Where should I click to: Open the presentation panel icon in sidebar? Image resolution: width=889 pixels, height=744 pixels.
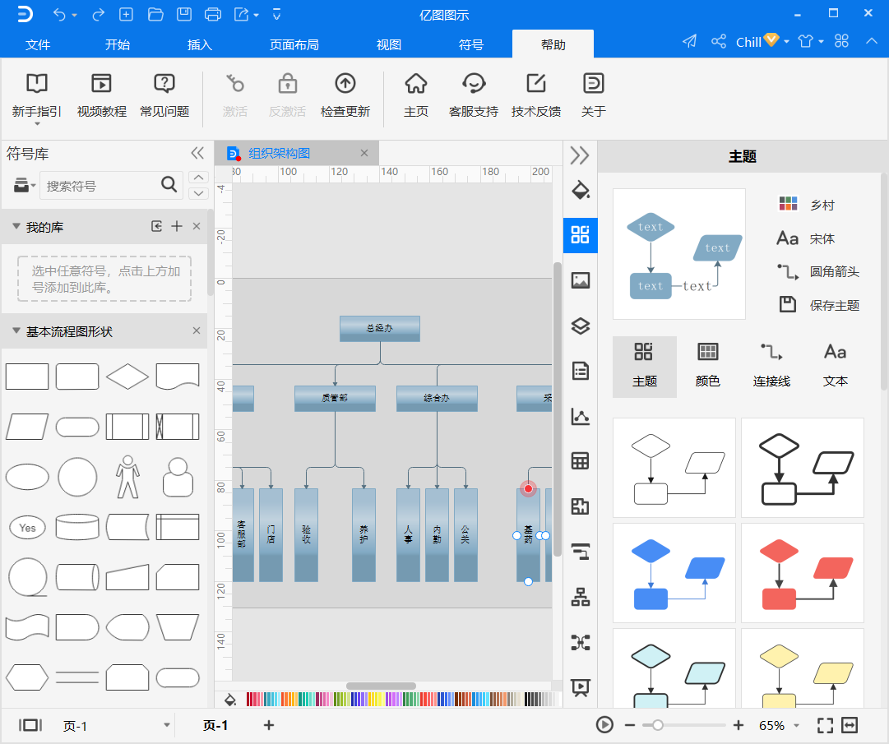coord(581,687)
